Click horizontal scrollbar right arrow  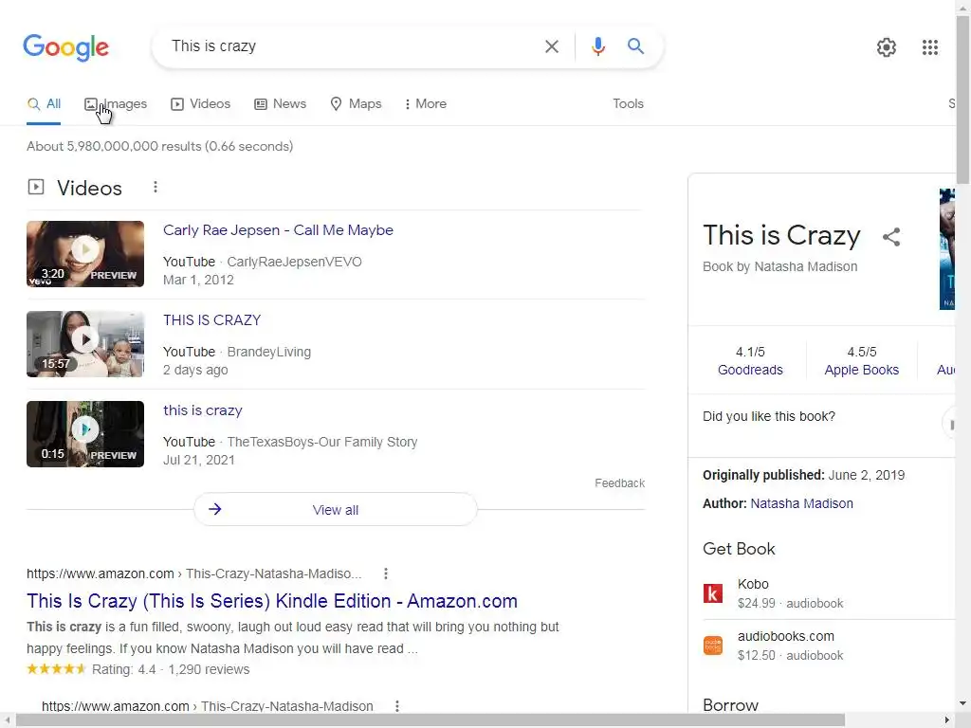(947, 720)
